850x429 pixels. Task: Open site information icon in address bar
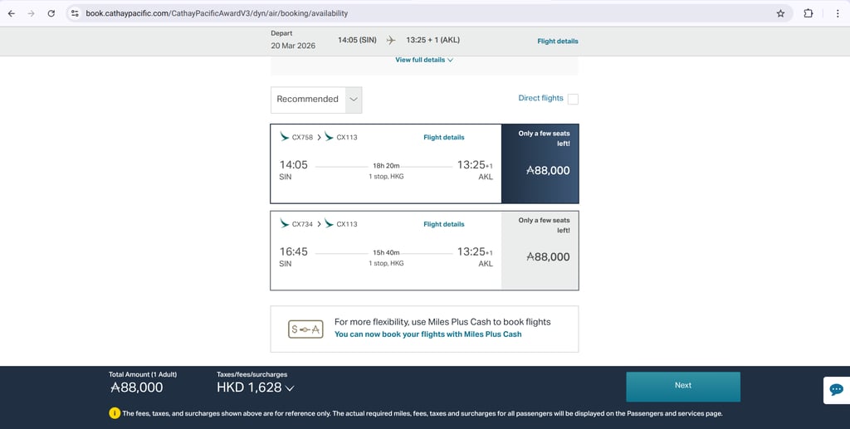75,13
